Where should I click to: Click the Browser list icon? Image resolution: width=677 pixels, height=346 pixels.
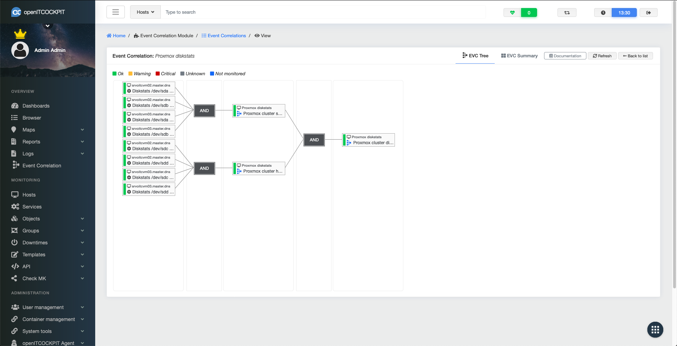(x=14, y=118)
